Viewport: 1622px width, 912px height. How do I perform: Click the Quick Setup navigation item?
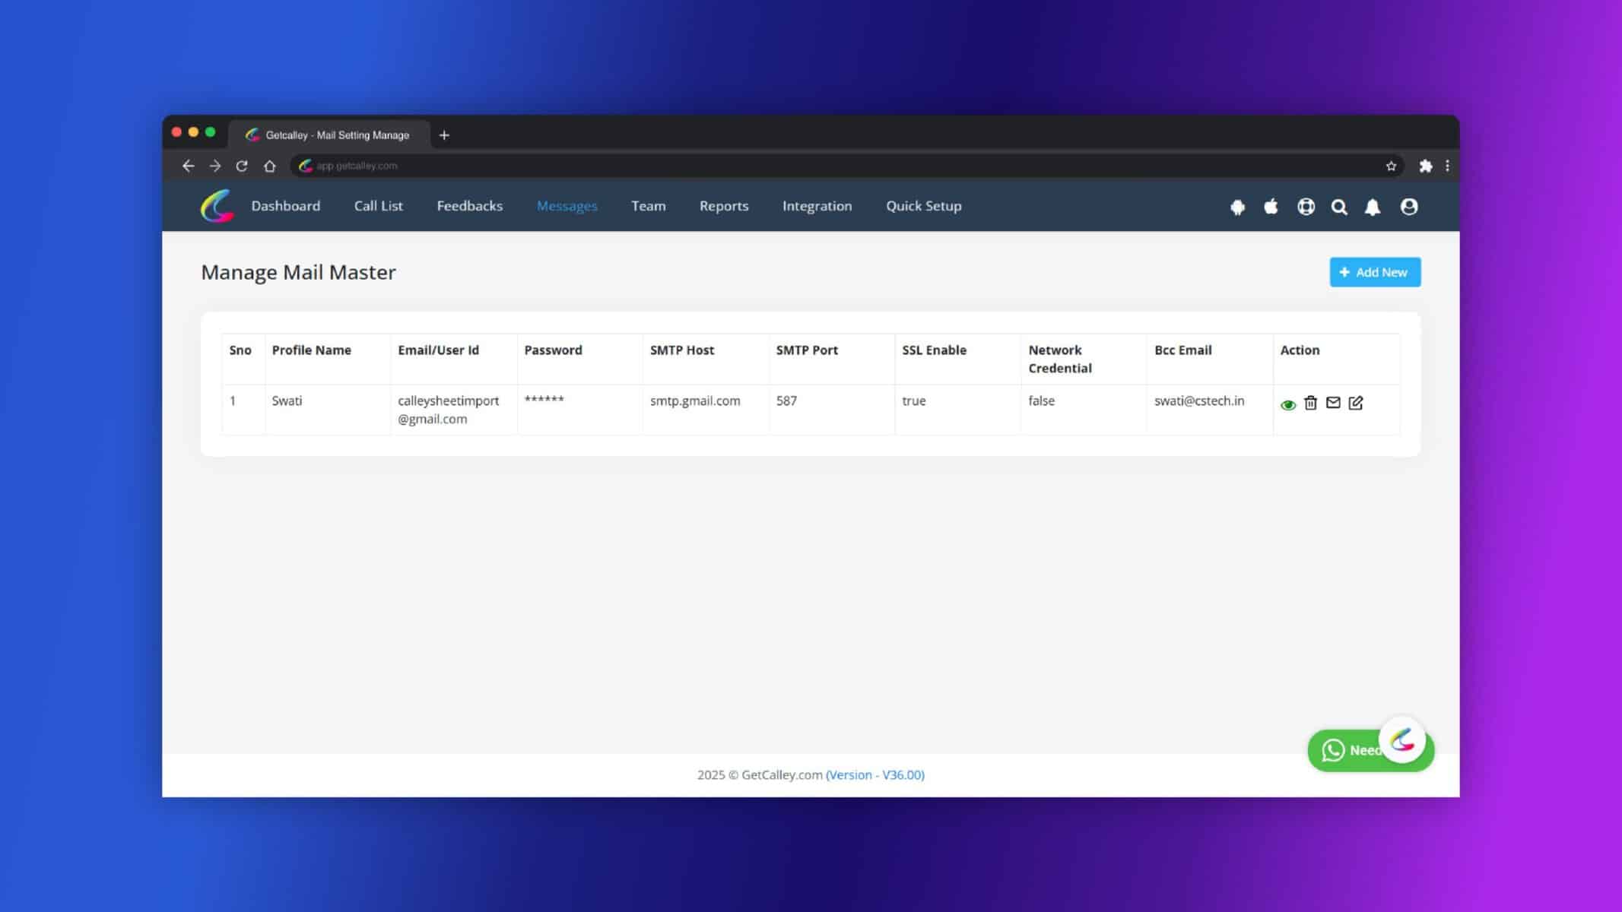[x=922, y=205]
